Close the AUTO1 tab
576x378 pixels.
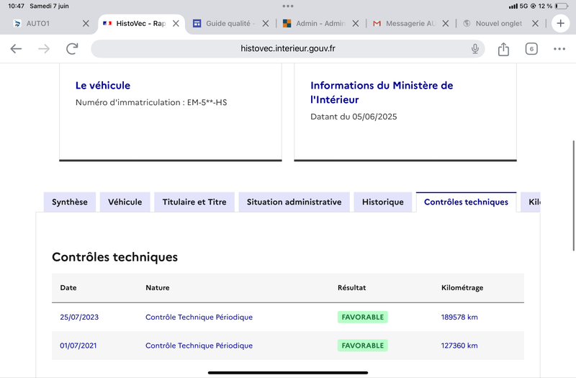click(x=86, y=24)
